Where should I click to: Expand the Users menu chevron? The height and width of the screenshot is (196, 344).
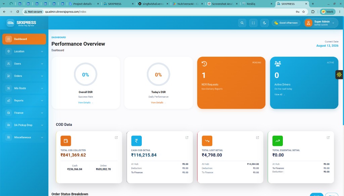point(42,64)
